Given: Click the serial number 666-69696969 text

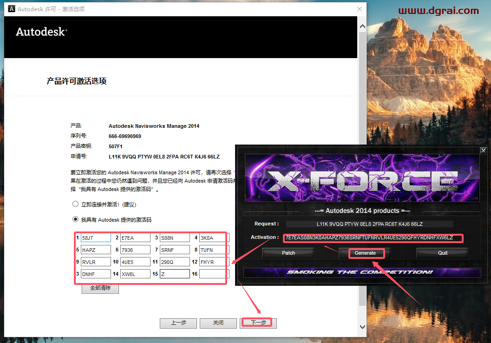Looking at the screenshot, I should 125,136.
